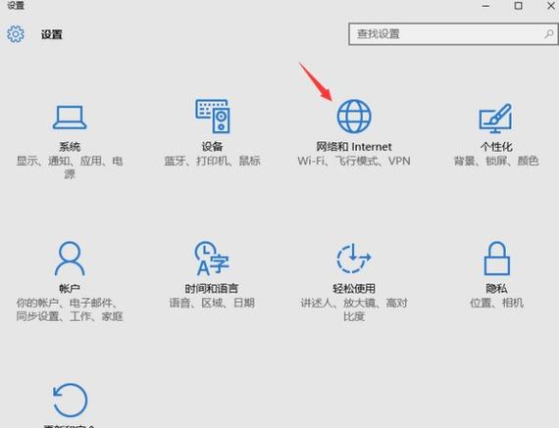
Task: Focus the 查找设置 search field
Action: tap(453, 34)
